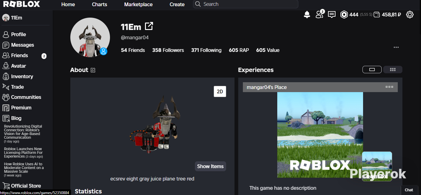The width and height of the screenshot is (421, 195).
Task: Toggle avatar view to 2D
Action: [220, 91]
